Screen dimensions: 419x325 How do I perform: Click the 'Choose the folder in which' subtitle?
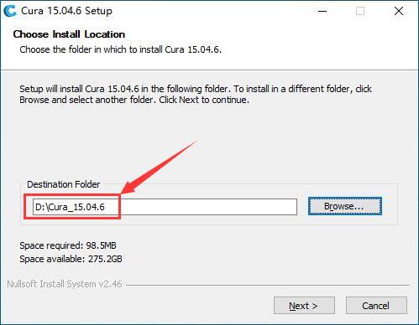click(x=120, y=49)
